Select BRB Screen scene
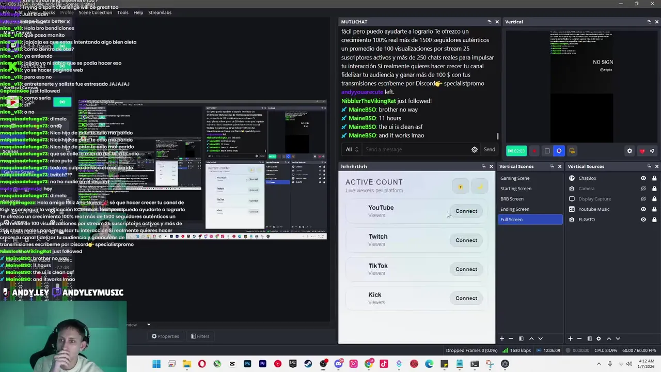Screen dimensions: 661x372 (530, 199)
